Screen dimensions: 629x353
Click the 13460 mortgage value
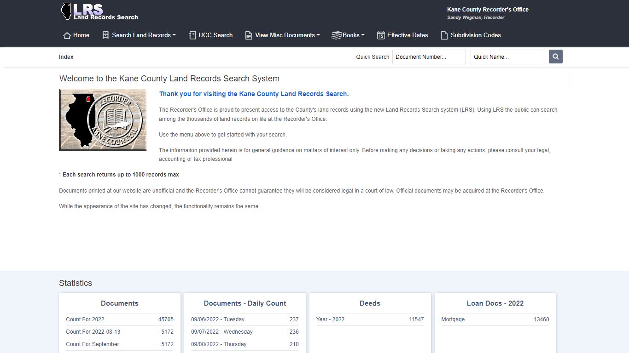coord(542,319)
